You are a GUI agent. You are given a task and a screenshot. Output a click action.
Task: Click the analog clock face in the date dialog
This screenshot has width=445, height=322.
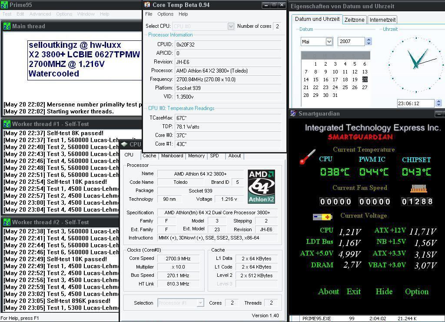click(416, 65)
